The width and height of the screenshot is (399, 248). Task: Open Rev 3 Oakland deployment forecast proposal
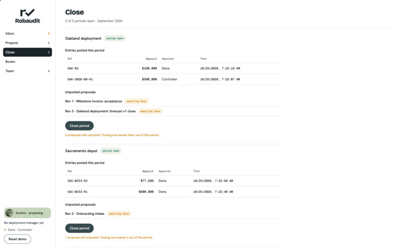[100, 111]
